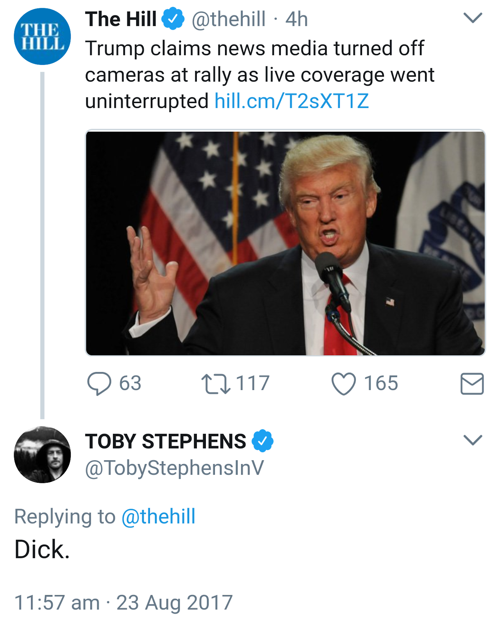The image size is (500, 629).
Task: Share tweet via envelope message icon
Action: tap(472, 384)
